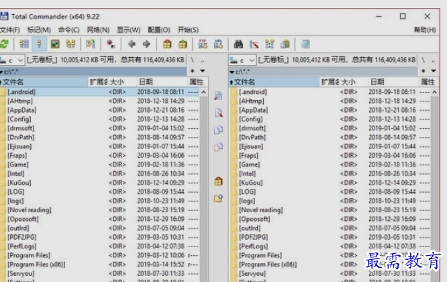This screenshot has width=447, height=282.
Task: Select [.android] folder in left panel
Action: 100,92
